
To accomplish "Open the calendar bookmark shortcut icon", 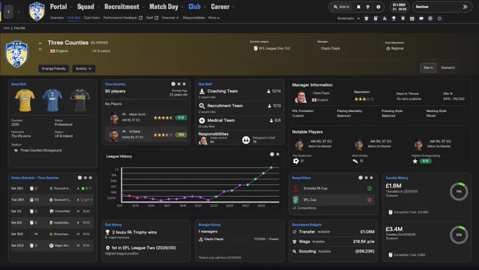I will click(x=412, y=18).
